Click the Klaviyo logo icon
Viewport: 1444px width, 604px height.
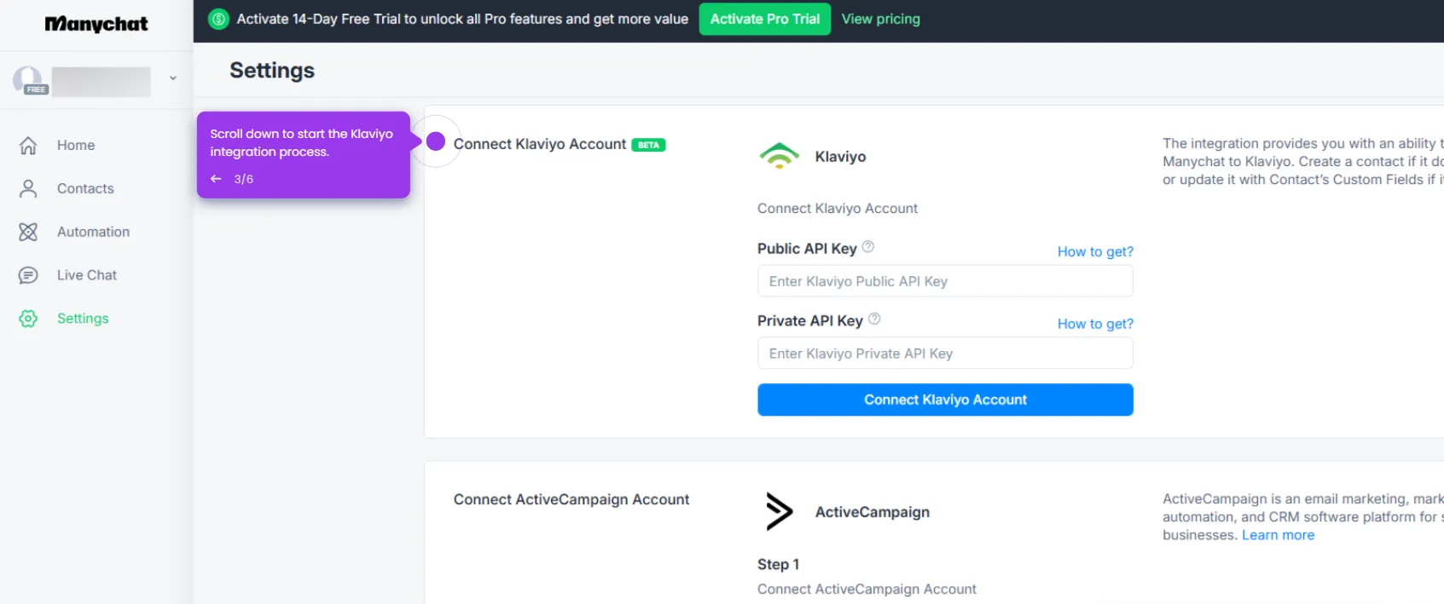click(779, 157)
